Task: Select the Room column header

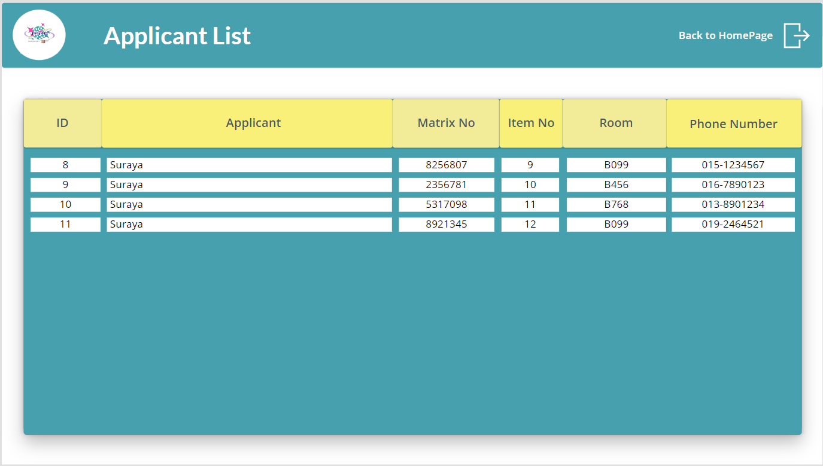Action: pos(616,123)
